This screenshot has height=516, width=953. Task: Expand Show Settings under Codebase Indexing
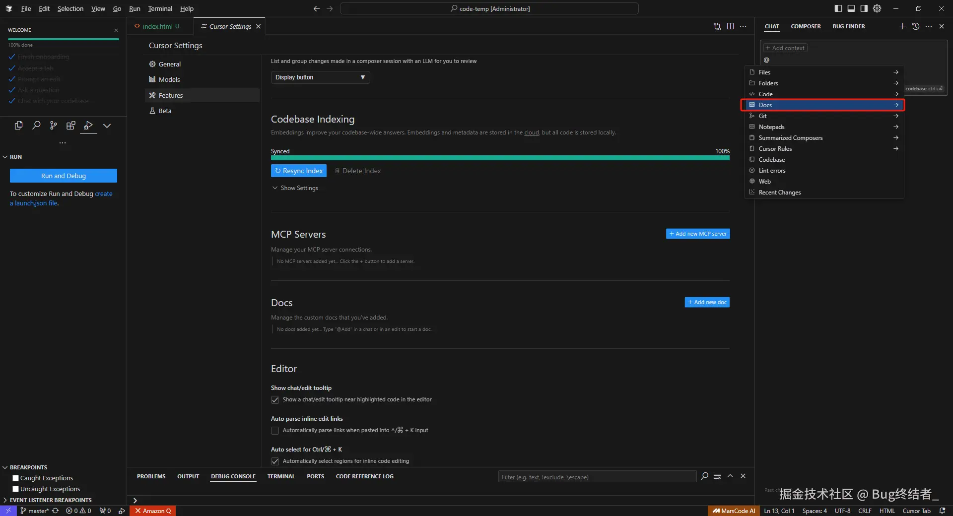[295, 188]
